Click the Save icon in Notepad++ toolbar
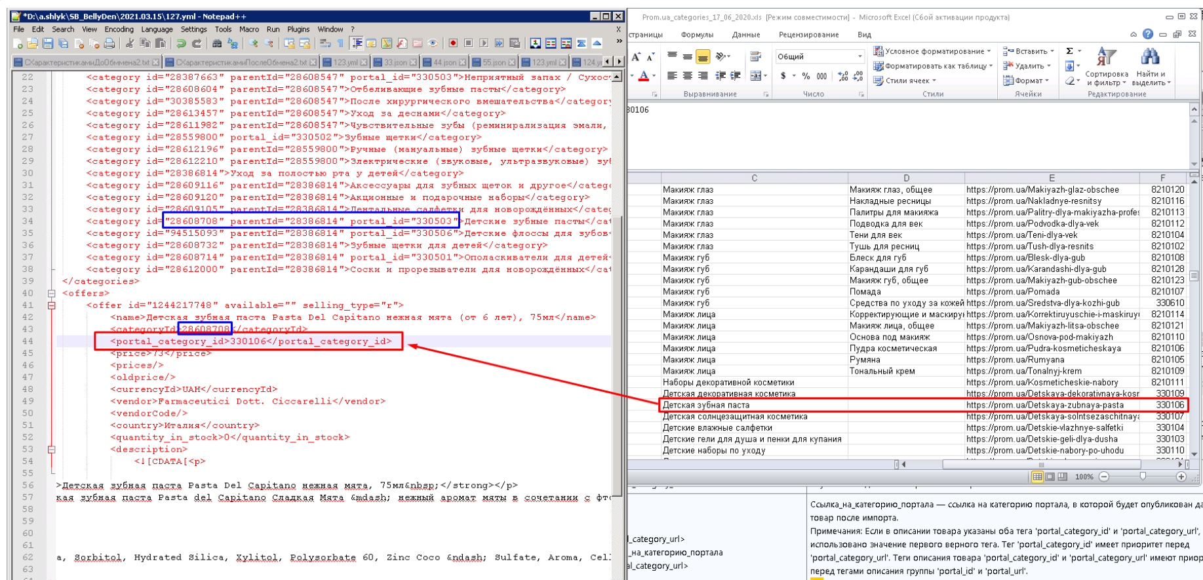 click(x=47, y=44)
